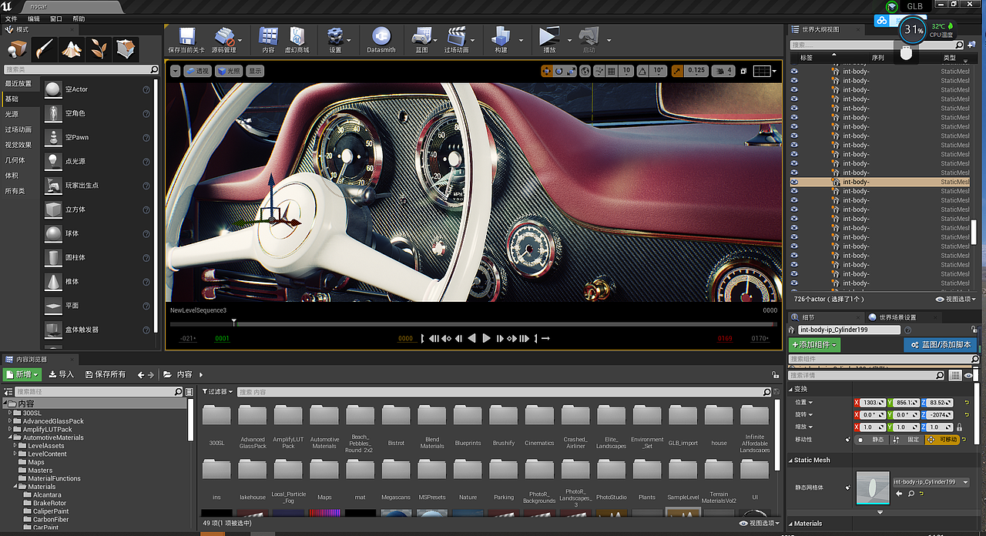Select the Place mode icon

coord(18,49)
